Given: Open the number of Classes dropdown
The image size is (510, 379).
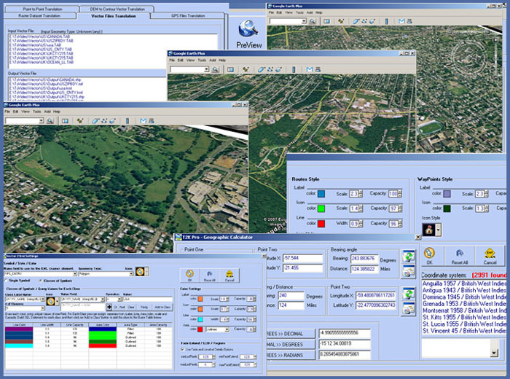Looking at the screenshot, I should (42, 308).
